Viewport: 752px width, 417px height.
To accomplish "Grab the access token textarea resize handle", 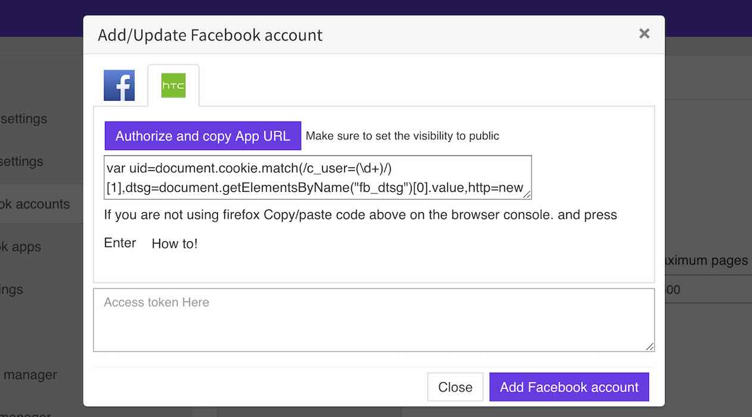I will tap(650, 347).
